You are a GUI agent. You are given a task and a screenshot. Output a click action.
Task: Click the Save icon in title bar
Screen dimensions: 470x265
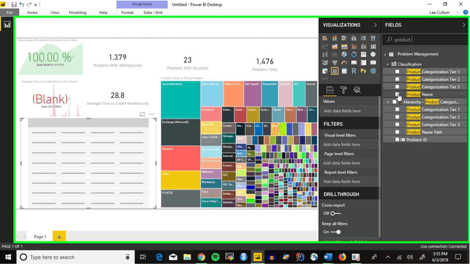click(14, 5)
